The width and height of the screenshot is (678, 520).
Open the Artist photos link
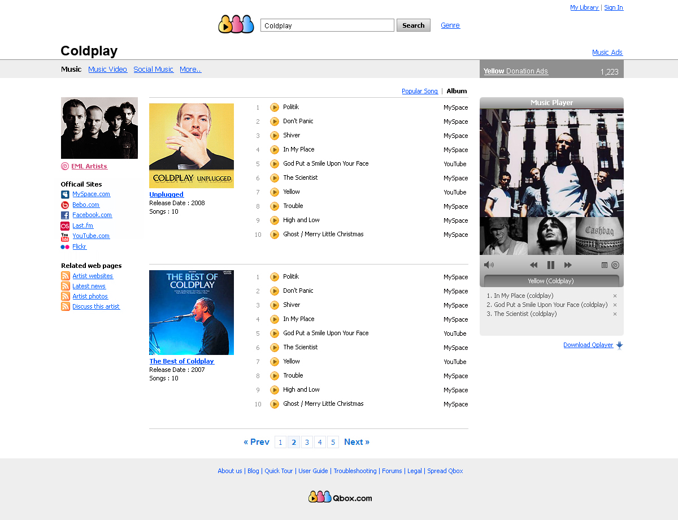click(90, 296)
